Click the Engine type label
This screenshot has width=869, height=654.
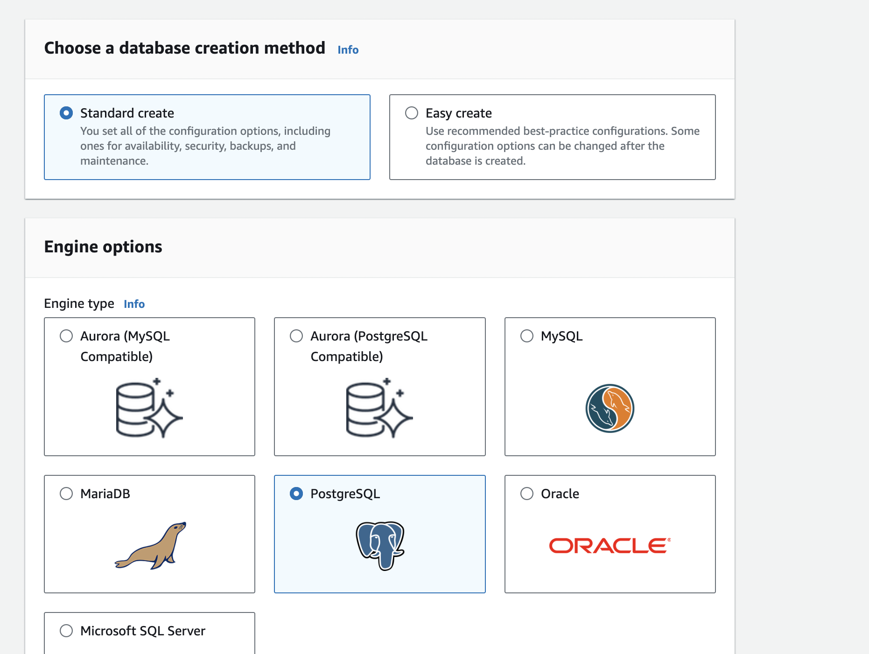pyautogui.click(x=79, y=304)
